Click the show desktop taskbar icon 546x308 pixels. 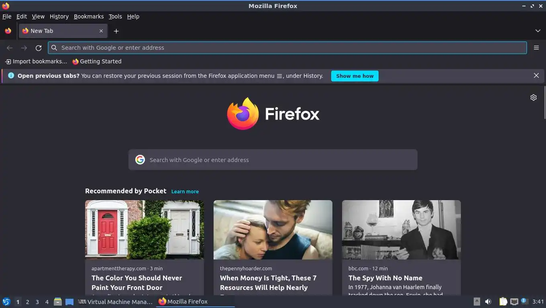coord(69,302)
